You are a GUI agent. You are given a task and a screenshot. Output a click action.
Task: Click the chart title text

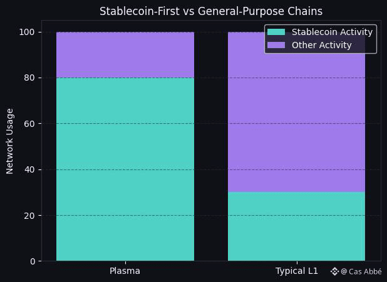(211, 11)
